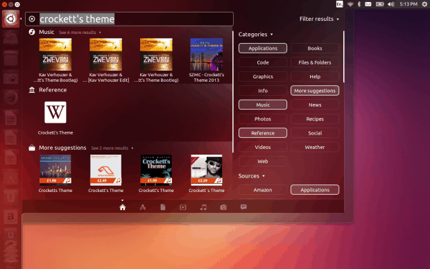Enable the Videos category filter
Viewport: 430px width, 269px height.
pos(263,147)
